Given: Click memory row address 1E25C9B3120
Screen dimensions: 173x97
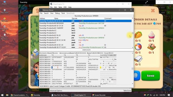Looking at the screenshot, I should coord(45,79).
